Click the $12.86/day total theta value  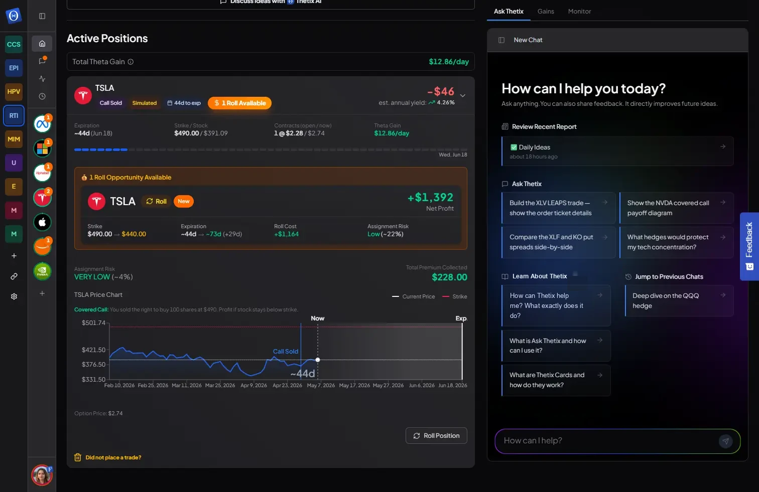pos(449,62)
